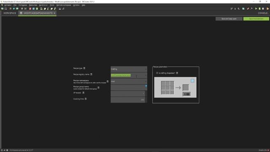Open the Window menu
This screenshot has width=270, height=152.
click(76, 5)
